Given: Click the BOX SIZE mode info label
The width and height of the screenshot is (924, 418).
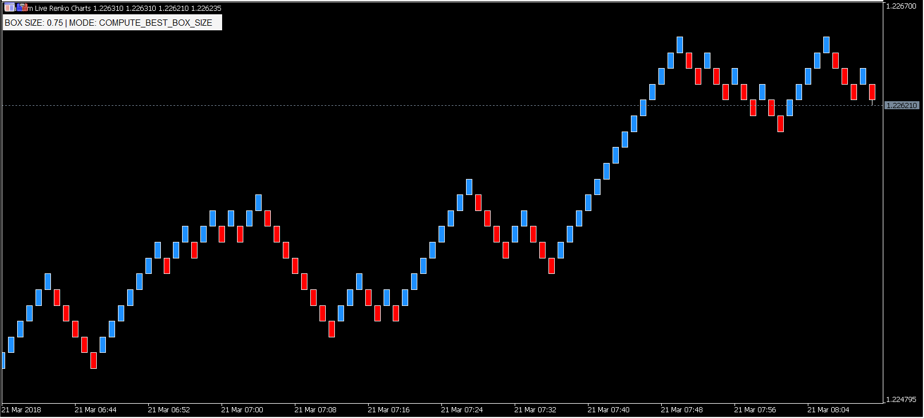Looking at the screenshot, I should tap(109, 23).
